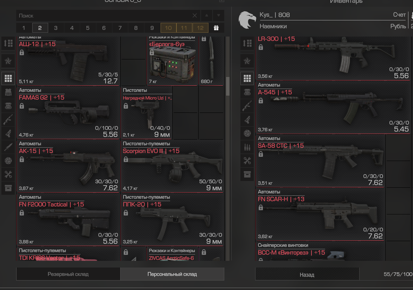413x290 pixels.
Task: Open the highlighted page 10 tab
Action: point(168,28)
